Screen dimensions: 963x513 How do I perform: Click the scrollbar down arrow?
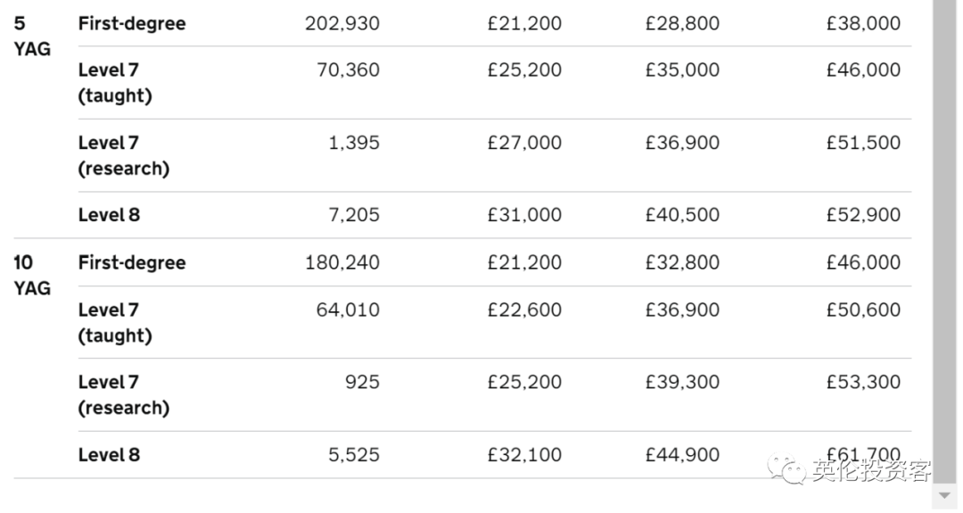945,495
